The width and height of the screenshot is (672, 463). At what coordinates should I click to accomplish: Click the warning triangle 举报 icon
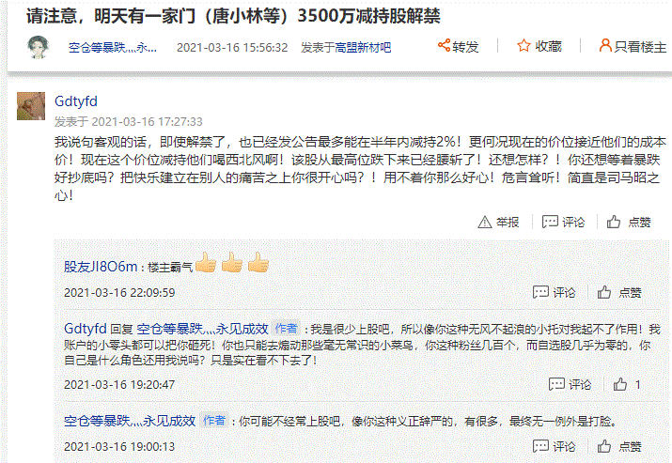tap(485, 222)
